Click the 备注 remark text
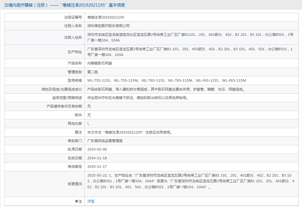Screen dimensions: 302x208 (130, 132)
